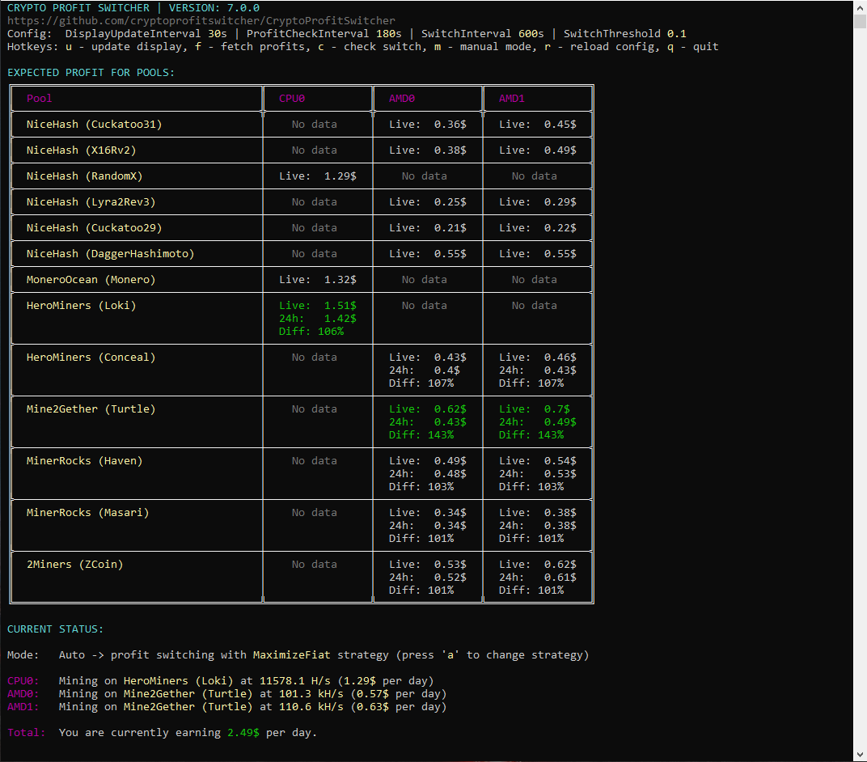
Task: Click the 'MaximizeFiat' strategy name
Action: (x=292, y=655)
